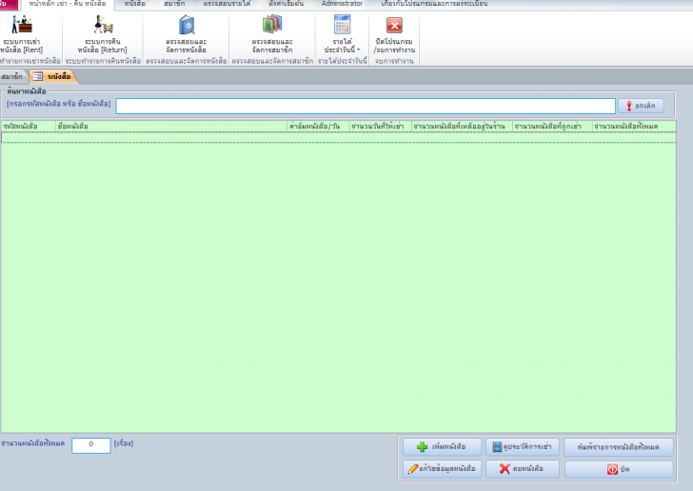Switch to the books document tab

52,77
